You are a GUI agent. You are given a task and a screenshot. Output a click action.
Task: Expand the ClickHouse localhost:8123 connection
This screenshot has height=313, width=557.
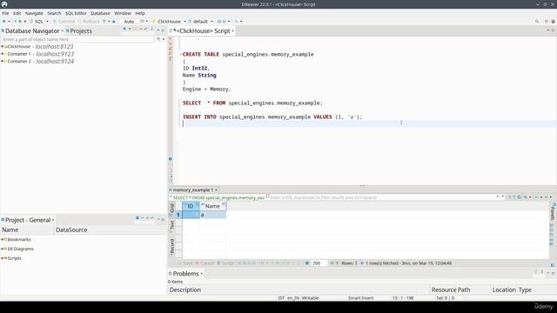pyautogui.click(x=2, y=46)
